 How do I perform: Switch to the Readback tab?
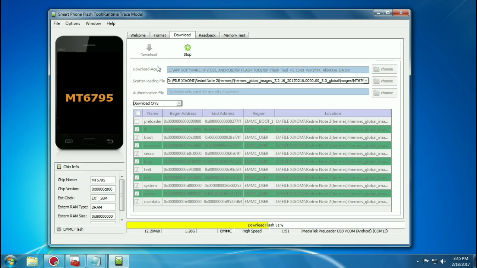point(207,35)
